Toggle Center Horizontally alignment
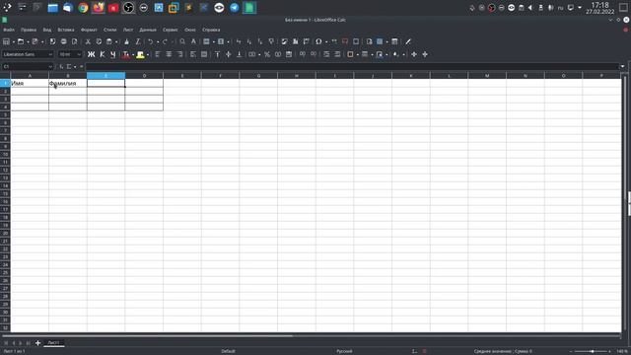The image size is (631, 355). point(169,54)
